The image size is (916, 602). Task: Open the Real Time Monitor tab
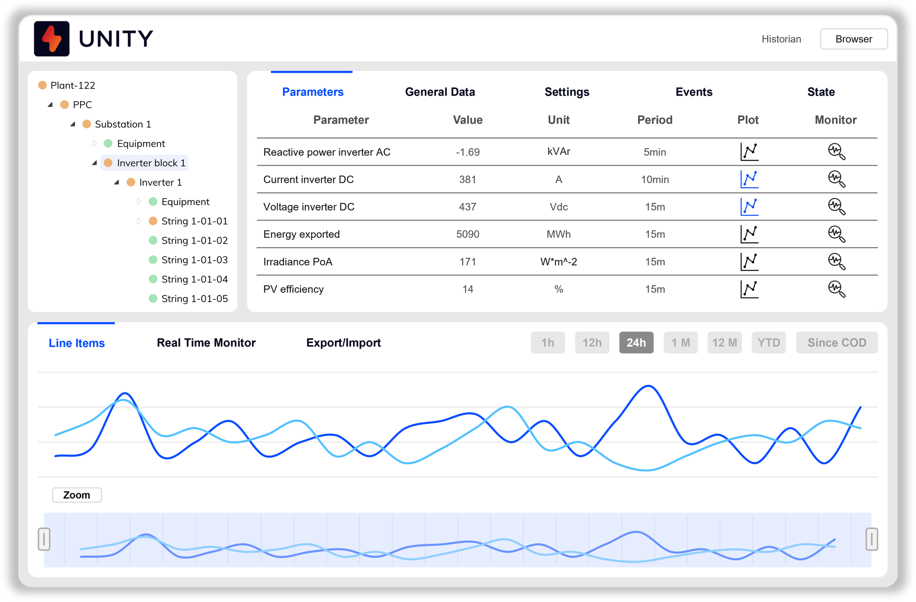tap(206, 343)
